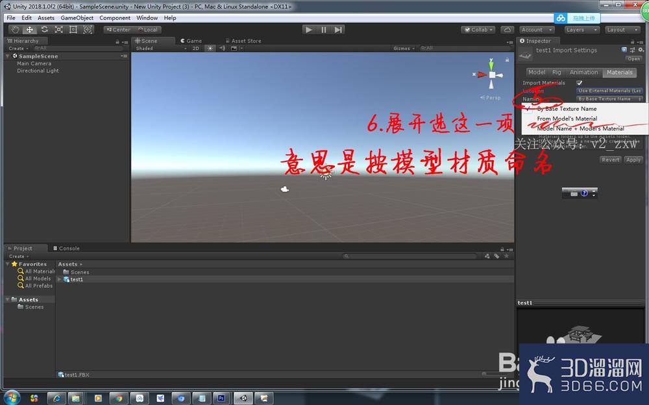This screenshot has width=649, height=405.
Task: Collapse Favorites in Project panel
Action: (7, 264)
